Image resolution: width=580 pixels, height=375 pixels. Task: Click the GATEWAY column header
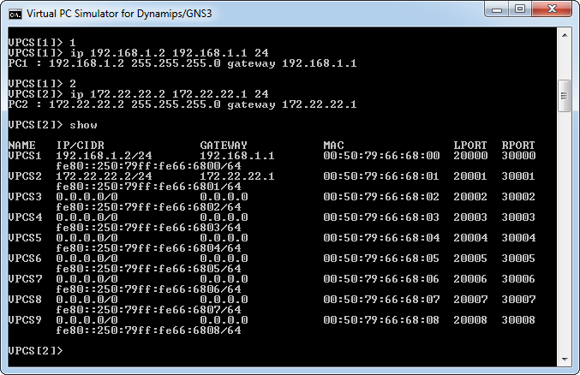tap(224, 146)
